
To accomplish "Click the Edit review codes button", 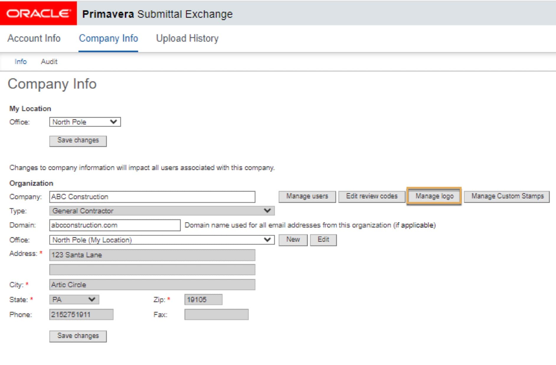I will point(372,196).
